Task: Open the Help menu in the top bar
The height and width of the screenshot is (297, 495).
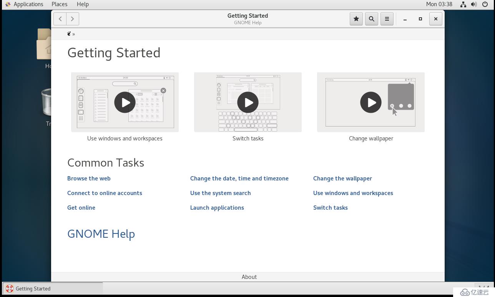Action: 83,4
